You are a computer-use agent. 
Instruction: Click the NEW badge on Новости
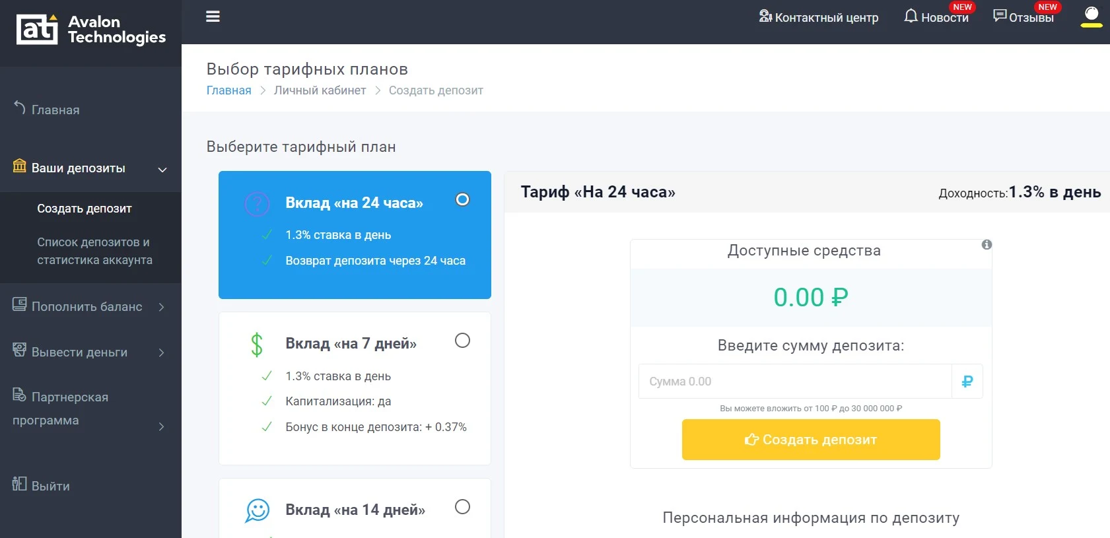click(962, 7)
